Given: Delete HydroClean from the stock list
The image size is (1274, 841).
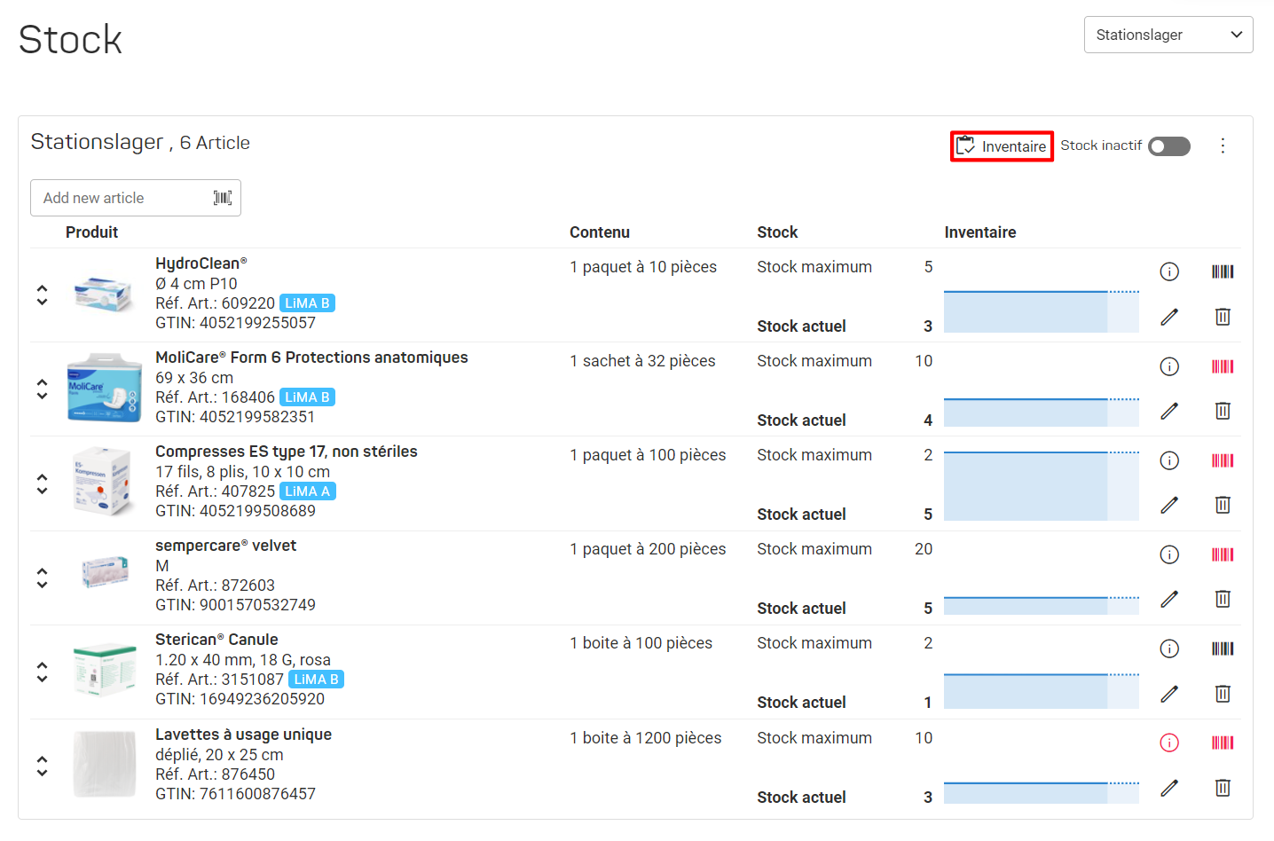Looking at the screenshot, I should tap(1223, 317).
